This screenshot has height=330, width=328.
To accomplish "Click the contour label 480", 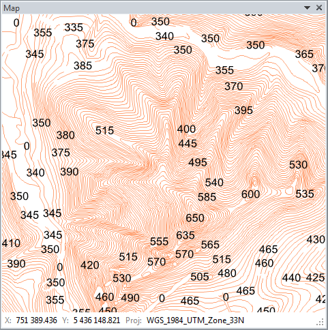I will (x=227, y=273).
